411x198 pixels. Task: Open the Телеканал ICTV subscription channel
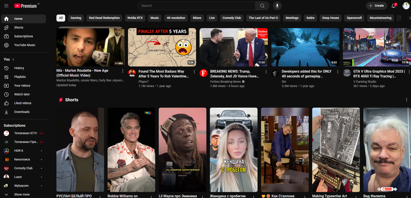pos(23,133)
